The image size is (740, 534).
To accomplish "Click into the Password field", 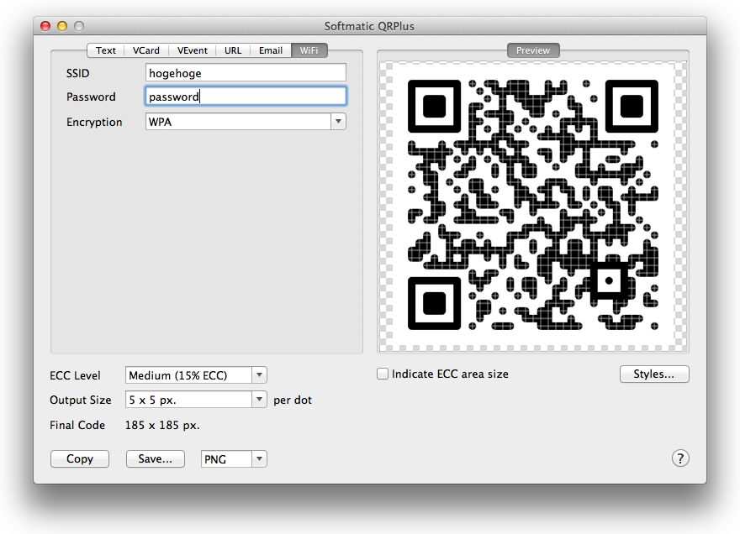I will pos(246,97).
